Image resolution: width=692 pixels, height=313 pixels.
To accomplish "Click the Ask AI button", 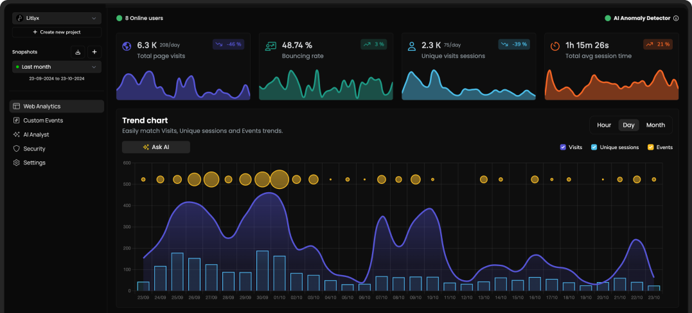I will click(x=156, y=147).
